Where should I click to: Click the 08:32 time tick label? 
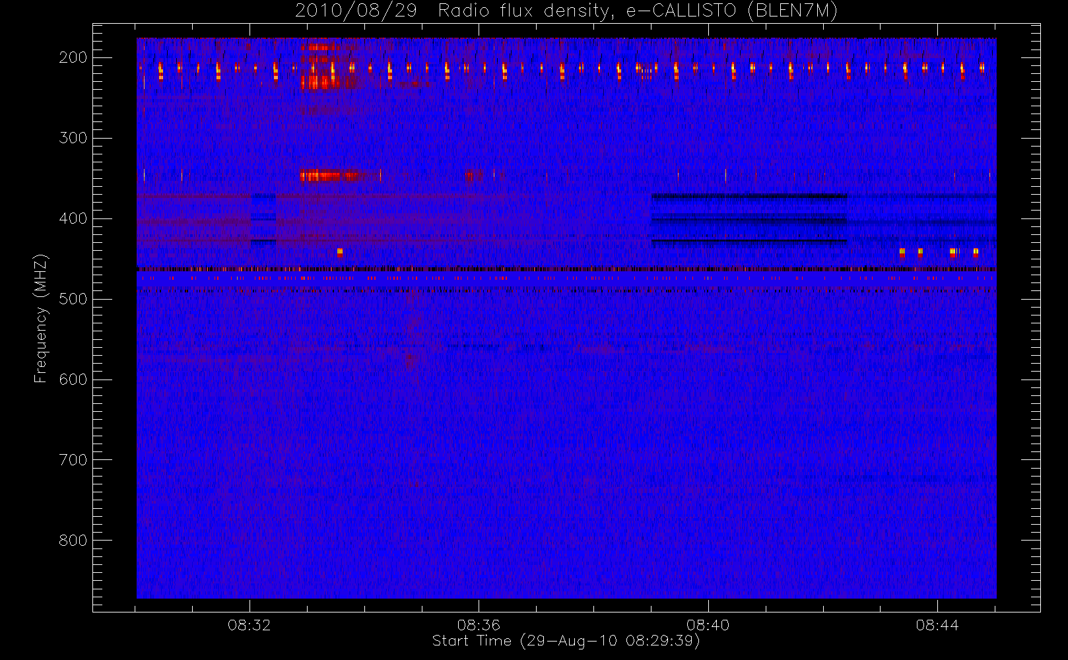coord(250,625)
